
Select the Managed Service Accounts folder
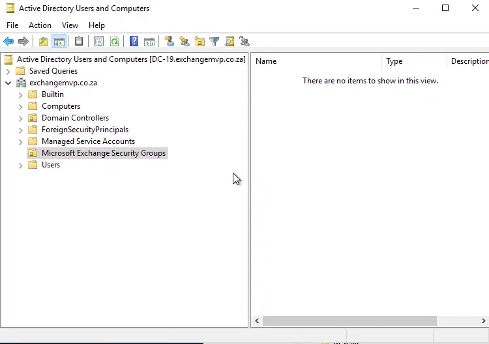pos(88,141)
